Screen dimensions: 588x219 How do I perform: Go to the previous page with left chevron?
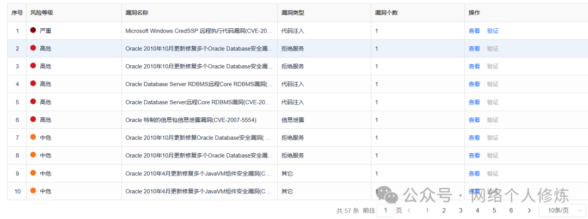409,210
